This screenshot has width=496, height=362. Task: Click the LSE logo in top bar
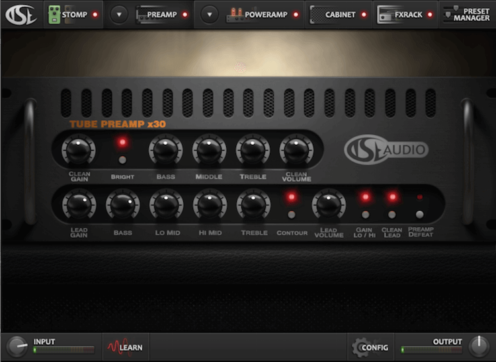[x=21, y=15]
